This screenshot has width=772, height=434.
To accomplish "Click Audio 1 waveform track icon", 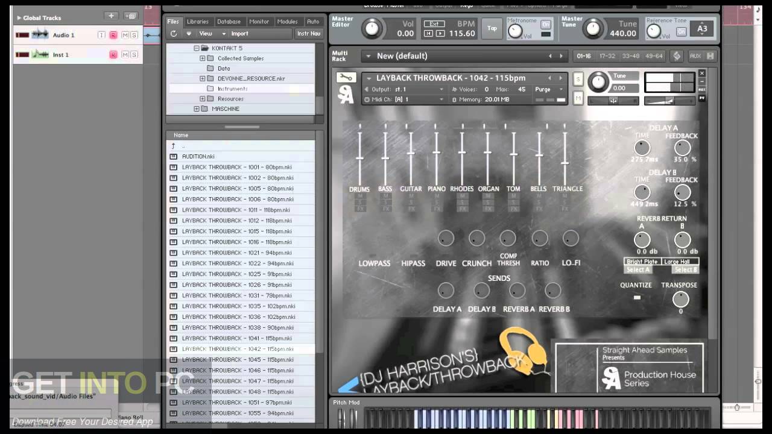I will [x=40, y=35].
